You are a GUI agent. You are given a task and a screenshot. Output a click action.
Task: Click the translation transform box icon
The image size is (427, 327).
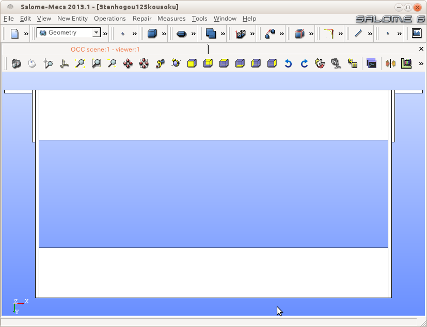(240, 34)
